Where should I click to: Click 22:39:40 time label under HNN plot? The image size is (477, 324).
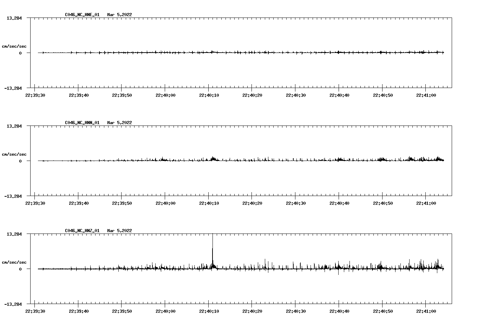[78, 203]
